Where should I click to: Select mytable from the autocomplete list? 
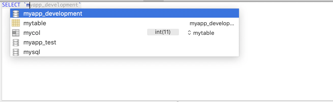click(x=35, y=23)
